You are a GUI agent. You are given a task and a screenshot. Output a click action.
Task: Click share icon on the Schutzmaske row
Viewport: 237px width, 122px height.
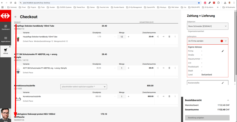[158, 68]
